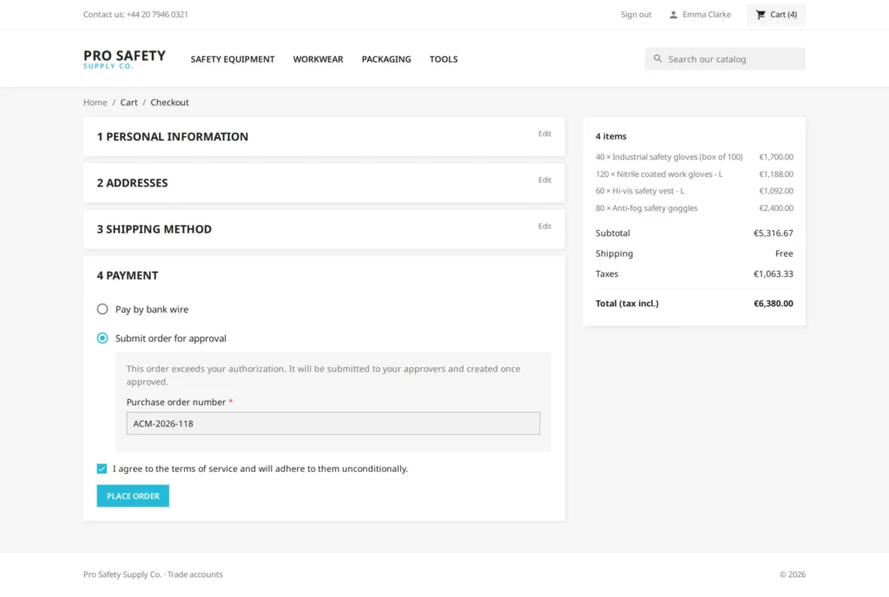Open the Tools menu

[x=444, y=59]
